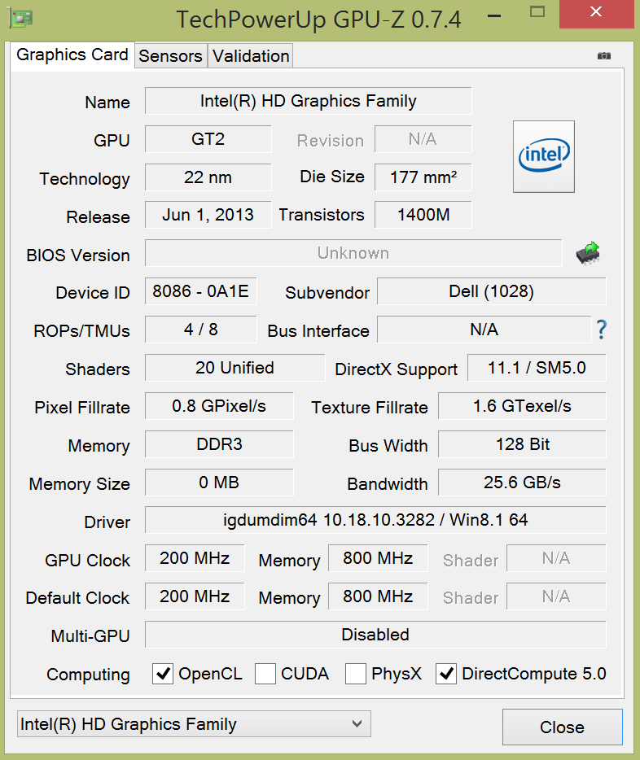Viewport: 640px width, 760px height.
Task: Click the Texture Fillrate label
Action: coord(370,408)
